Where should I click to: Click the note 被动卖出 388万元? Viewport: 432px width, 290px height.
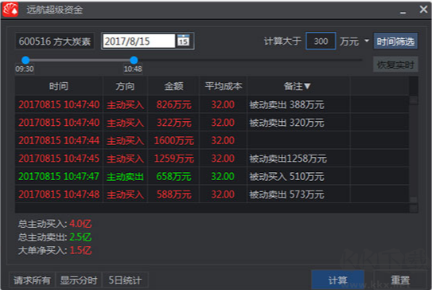pos(286,105)
